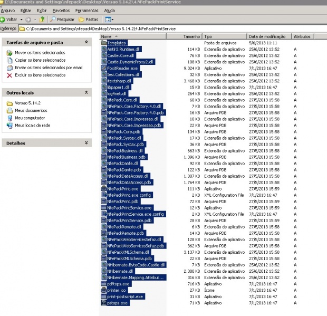Open the view modes dropdown button

click(108, 19)
